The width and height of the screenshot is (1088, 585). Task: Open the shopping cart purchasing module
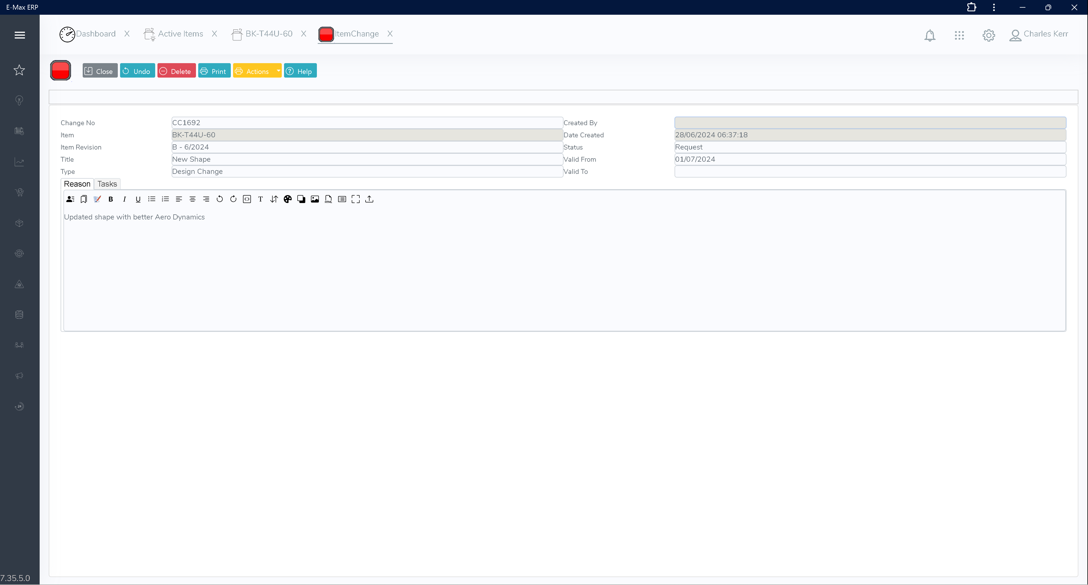coord(20,192)
